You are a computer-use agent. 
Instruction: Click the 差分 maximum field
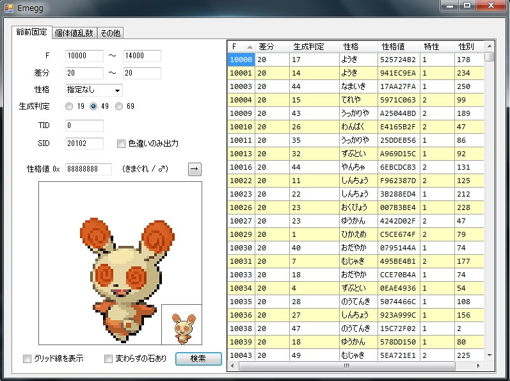click(x=142, y=73)
